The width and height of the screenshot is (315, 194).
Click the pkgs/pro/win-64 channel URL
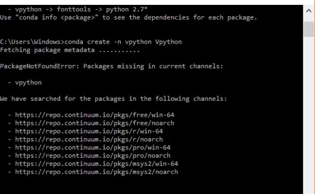(x=93, y=147)
